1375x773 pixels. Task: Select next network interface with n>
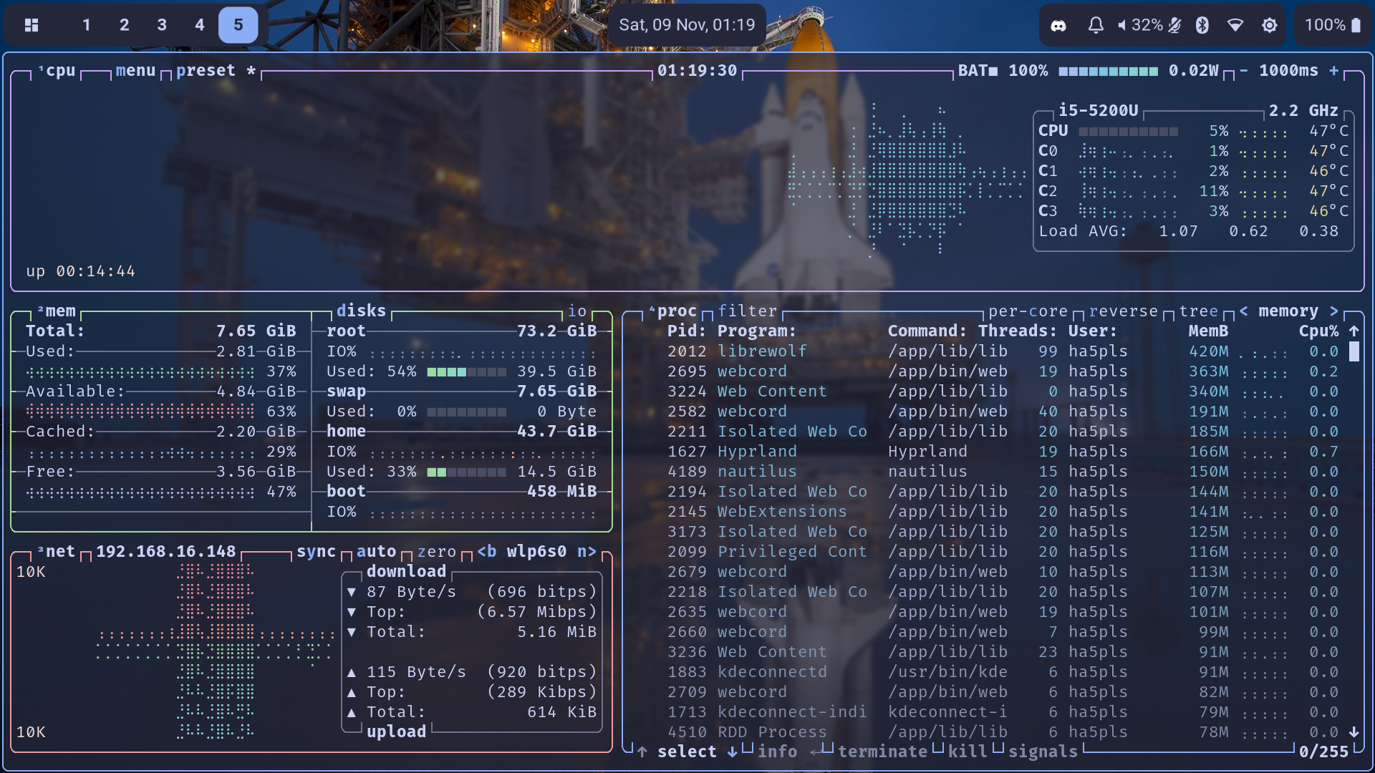pyautogui.click(x=587, y=552)
